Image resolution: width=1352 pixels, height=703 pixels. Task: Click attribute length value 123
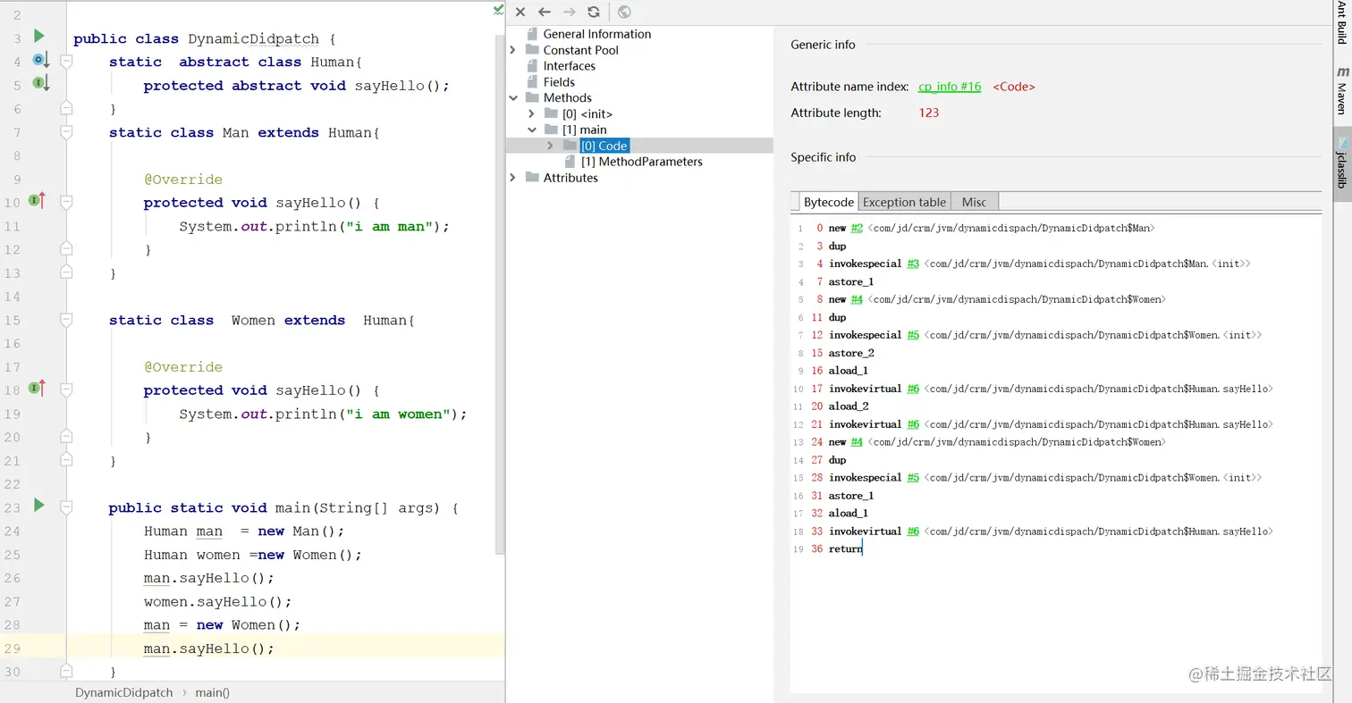pyautogui.click(x=928, y=113)
